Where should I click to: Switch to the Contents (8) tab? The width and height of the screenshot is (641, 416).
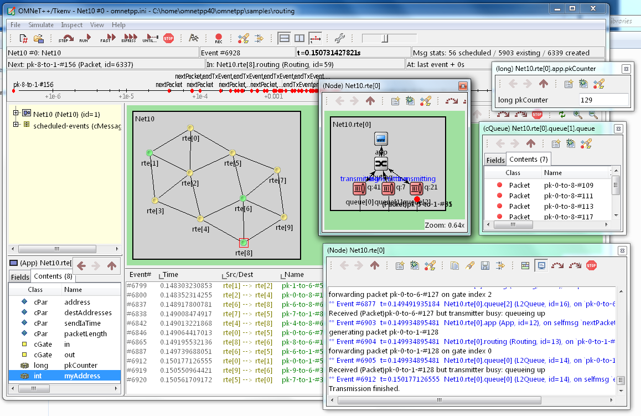pyautogui.click(x=53, y=276)
